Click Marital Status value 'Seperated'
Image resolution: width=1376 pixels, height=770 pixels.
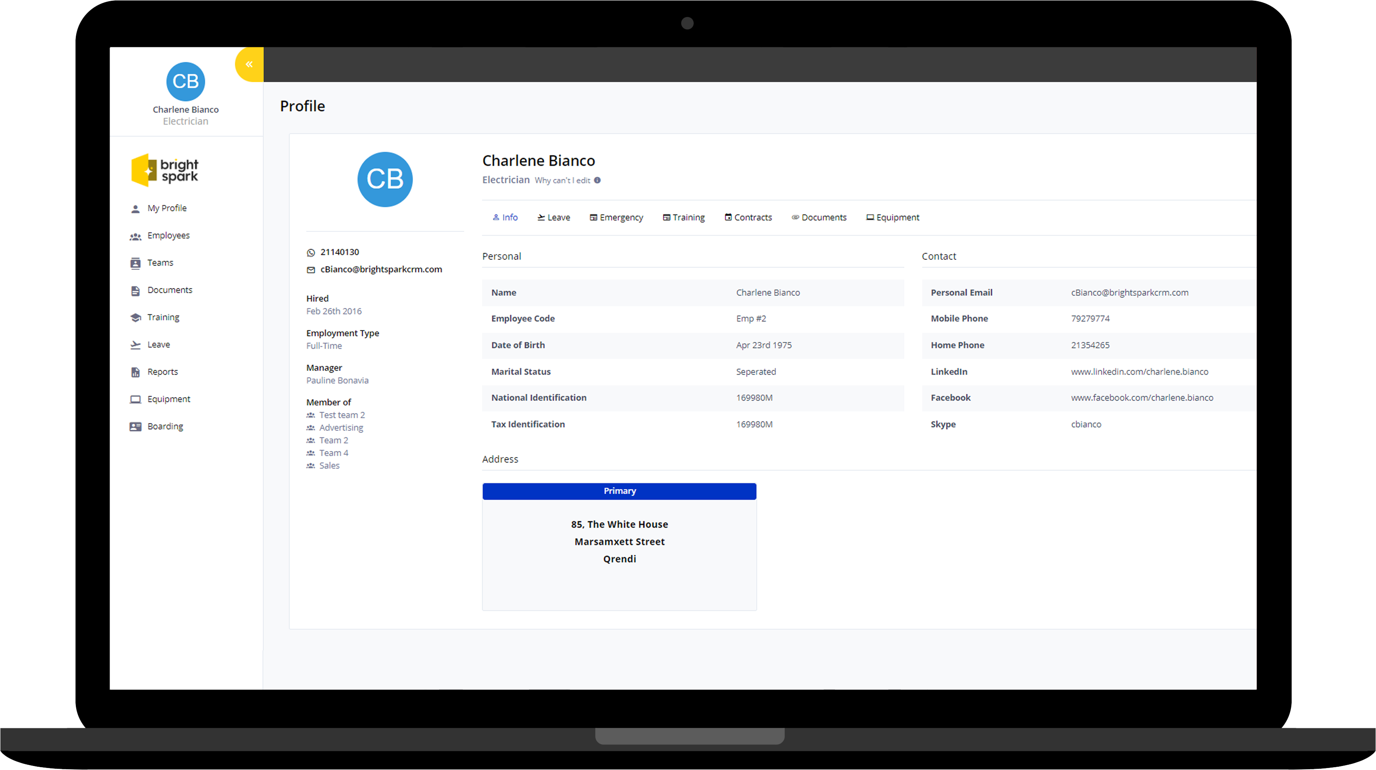[x=755, y=371]
